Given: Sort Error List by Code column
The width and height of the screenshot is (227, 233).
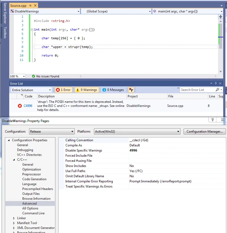Looking at the screenshot, I should point(29,96).
